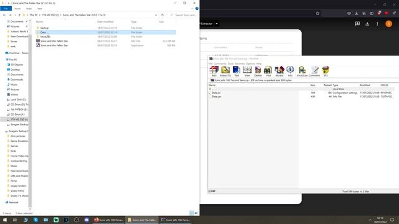Image resolution: width=399 pixels, height=224 pixels.
Task: Click the bookmark star in browser address bar
Action: [317, 13]
